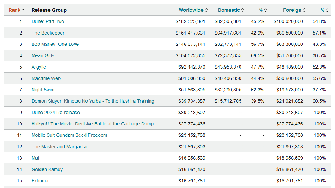335x188 pixels.
Task: View details for Argylle
Action: tap(39, 67)
